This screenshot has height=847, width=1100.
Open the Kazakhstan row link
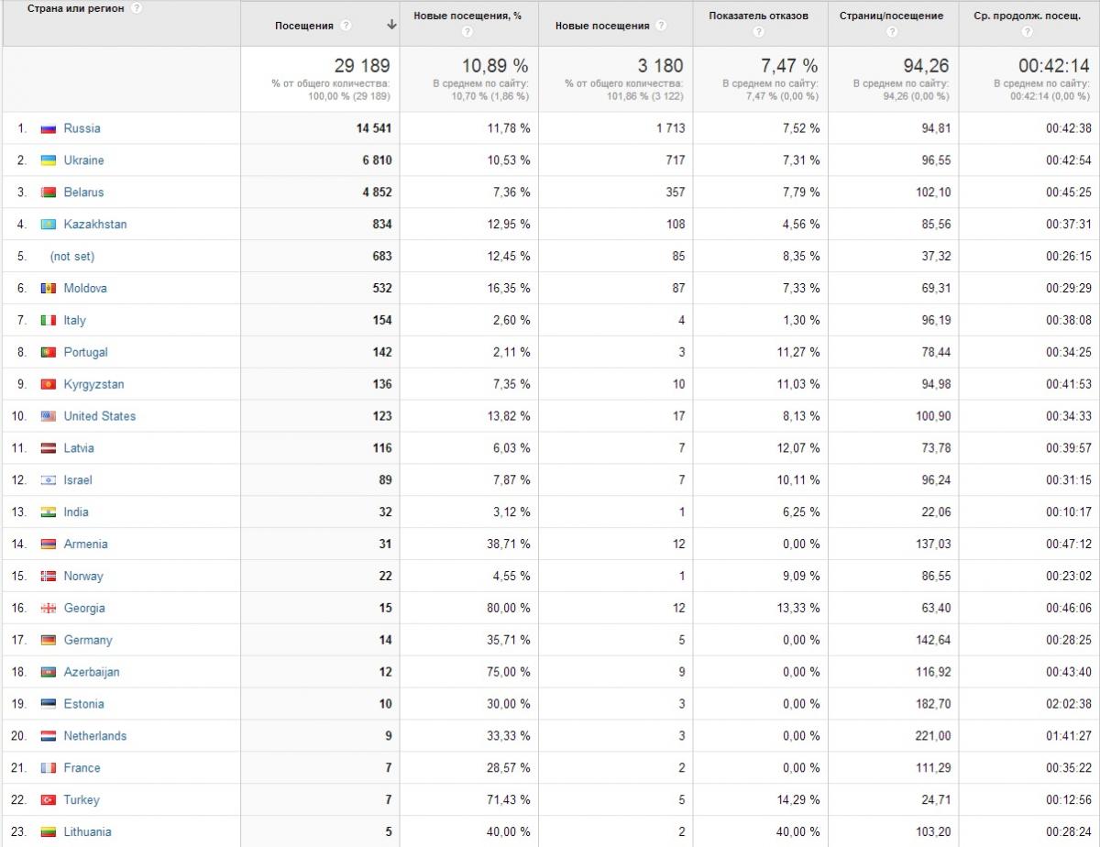click(95, 225)
